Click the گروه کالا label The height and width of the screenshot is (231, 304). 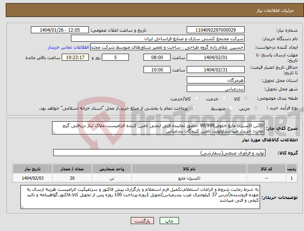[x=287, y=153]
